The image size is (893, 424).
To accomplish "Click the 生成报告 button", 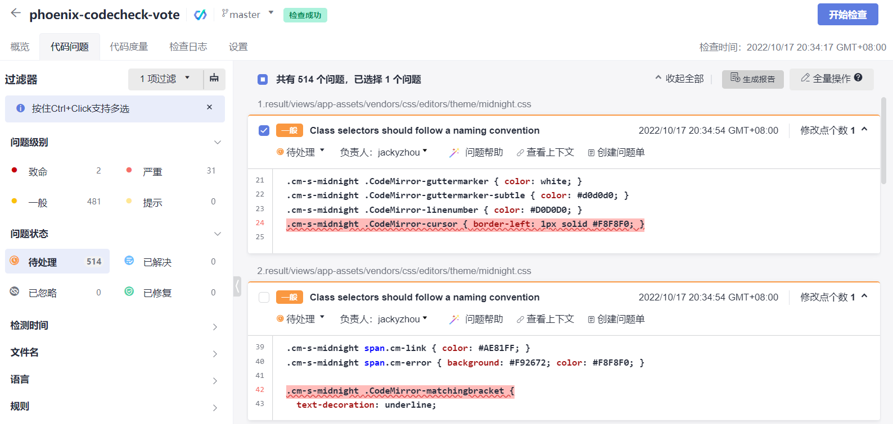I will click(x=752, y=79).
